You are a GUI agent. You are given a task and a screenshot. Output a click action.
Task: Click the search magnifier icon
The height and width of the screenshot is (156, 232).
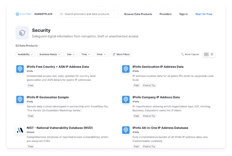[62, 14]
